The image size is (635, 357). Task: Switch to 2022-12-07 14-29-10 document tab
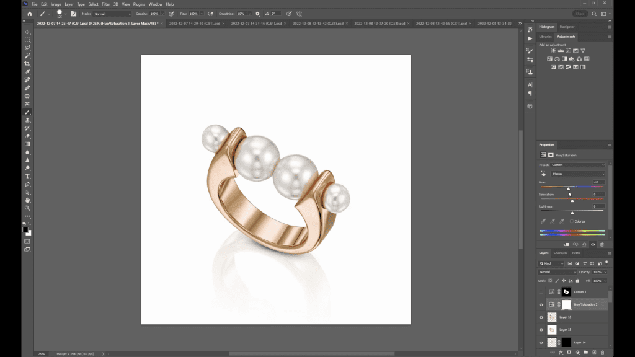[x=195, y=24]
